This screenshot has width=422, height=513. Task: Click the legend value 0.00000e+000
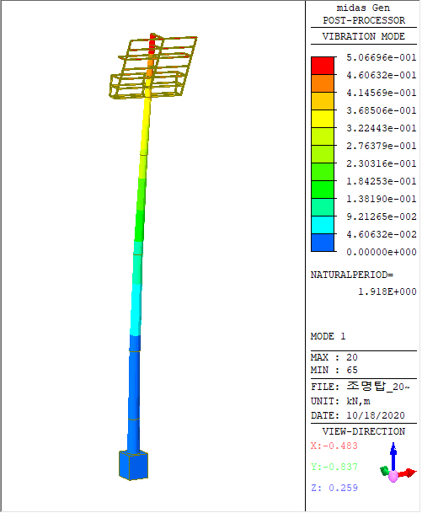(382, 252)
